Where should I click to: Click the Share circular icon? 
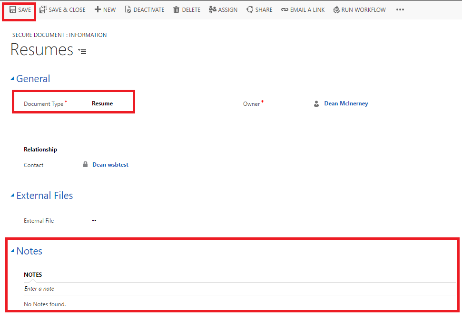click(x=250, y=9)
